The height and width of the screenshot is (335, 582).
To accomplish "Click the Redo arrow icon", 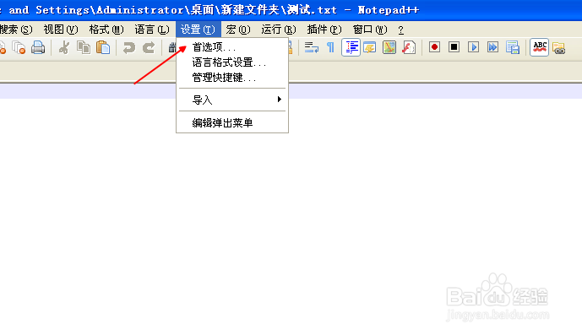I will tap(149, 47).
